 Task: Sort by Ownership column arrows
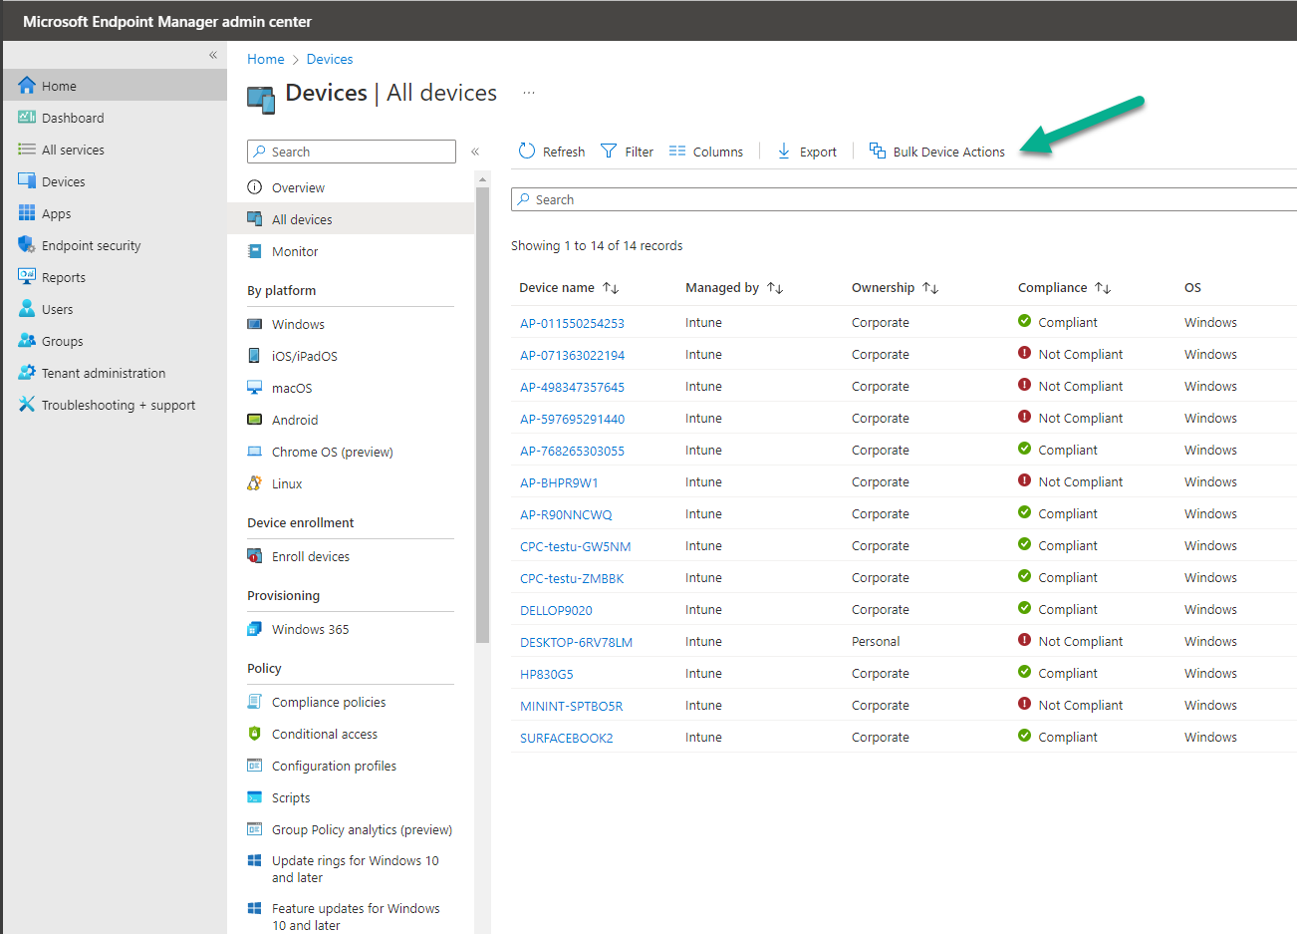click(x=930, y=288)
